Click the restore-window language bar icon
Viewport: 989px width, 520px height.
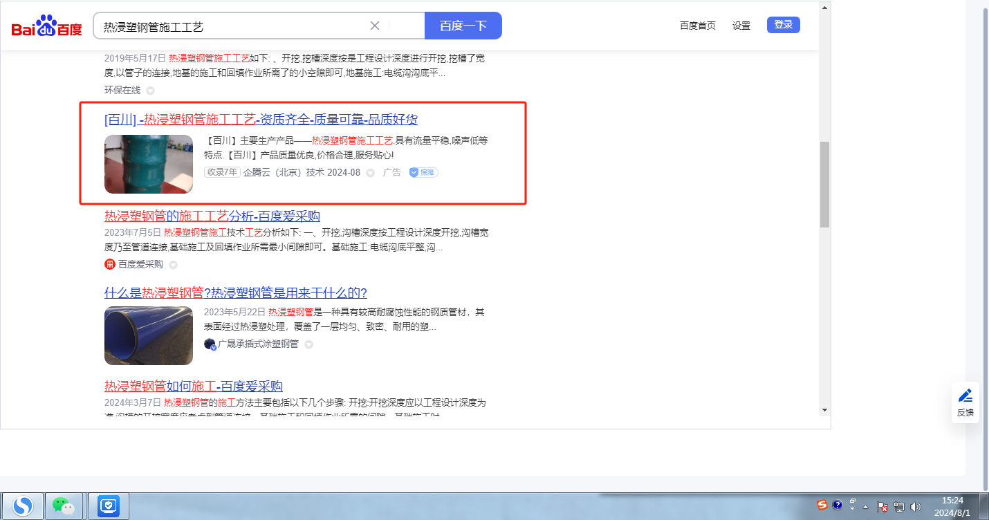[x=853, y=501]
